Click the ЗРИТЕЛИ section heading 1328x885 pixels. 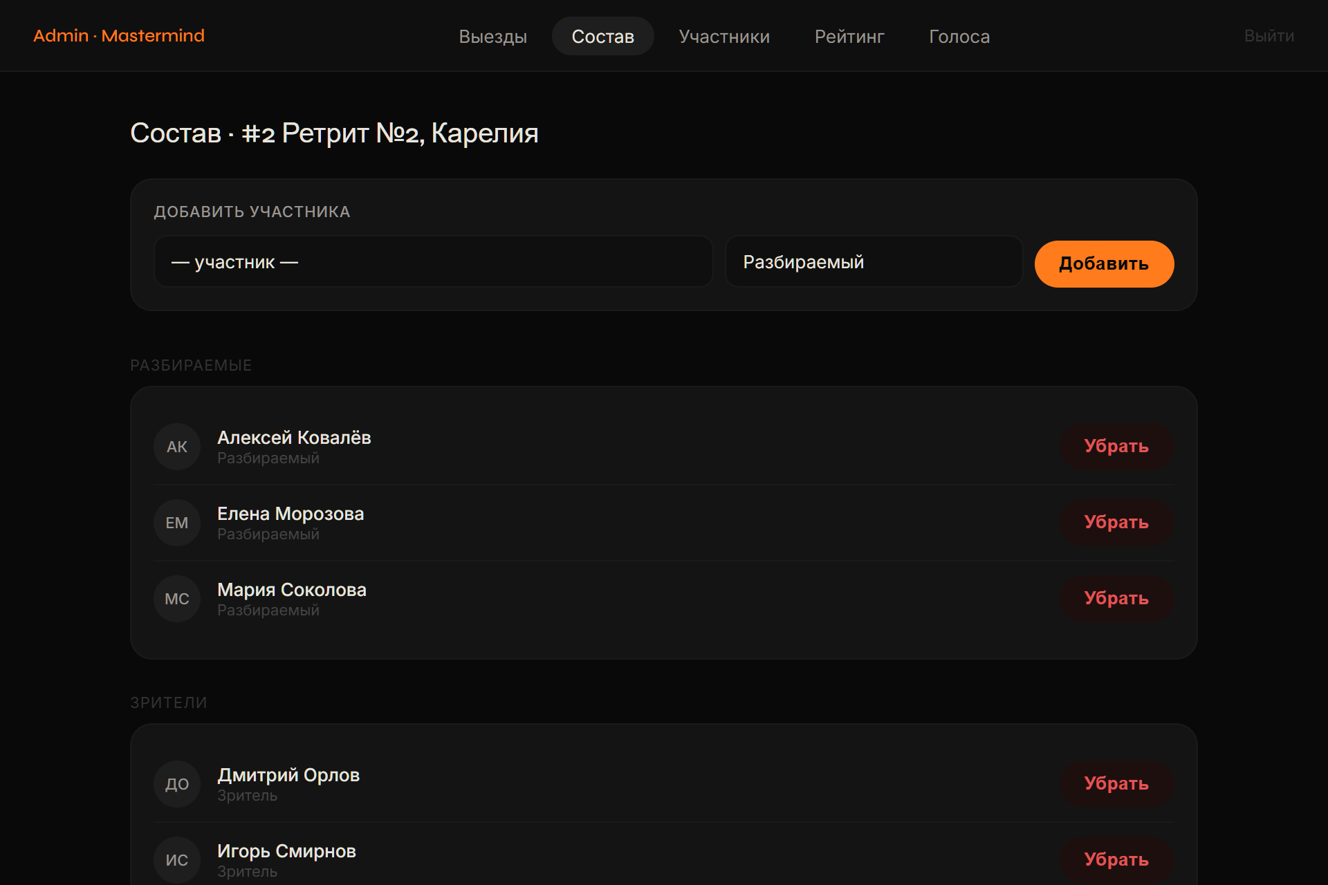coord(169,702)
